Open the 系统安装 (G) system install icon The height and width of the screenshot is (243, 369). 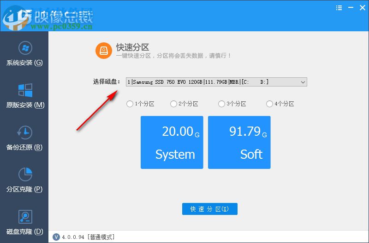pyautogui.click(x=25, y=48)
